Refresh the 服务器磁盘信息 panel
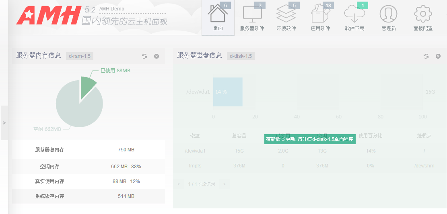Viewport: 447px width, 214px height. pos(426,56)
